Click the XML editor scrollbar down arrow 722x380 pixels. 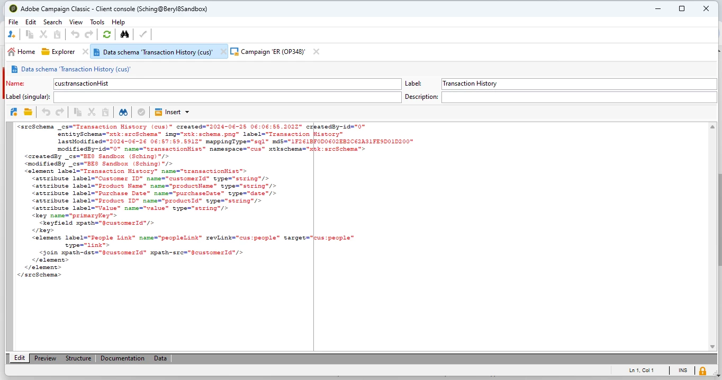[712, 347]
